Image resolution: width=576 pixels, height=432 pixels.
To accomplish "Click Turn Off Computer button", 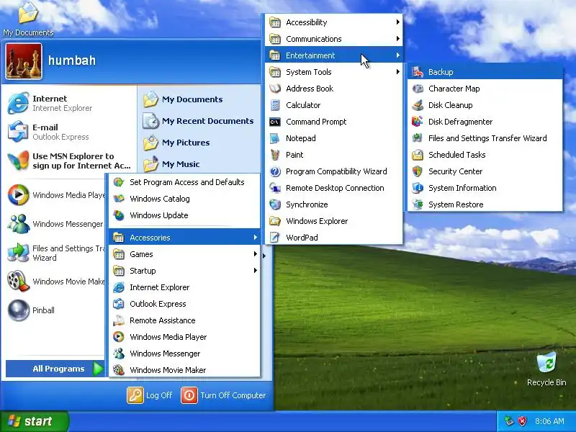I will point(223,395).
